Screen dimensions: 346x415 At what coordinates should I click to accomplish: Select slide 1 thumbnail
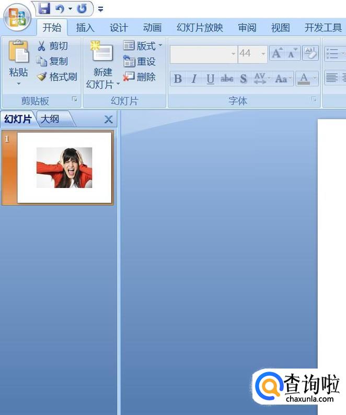click(x=64, y=167)
